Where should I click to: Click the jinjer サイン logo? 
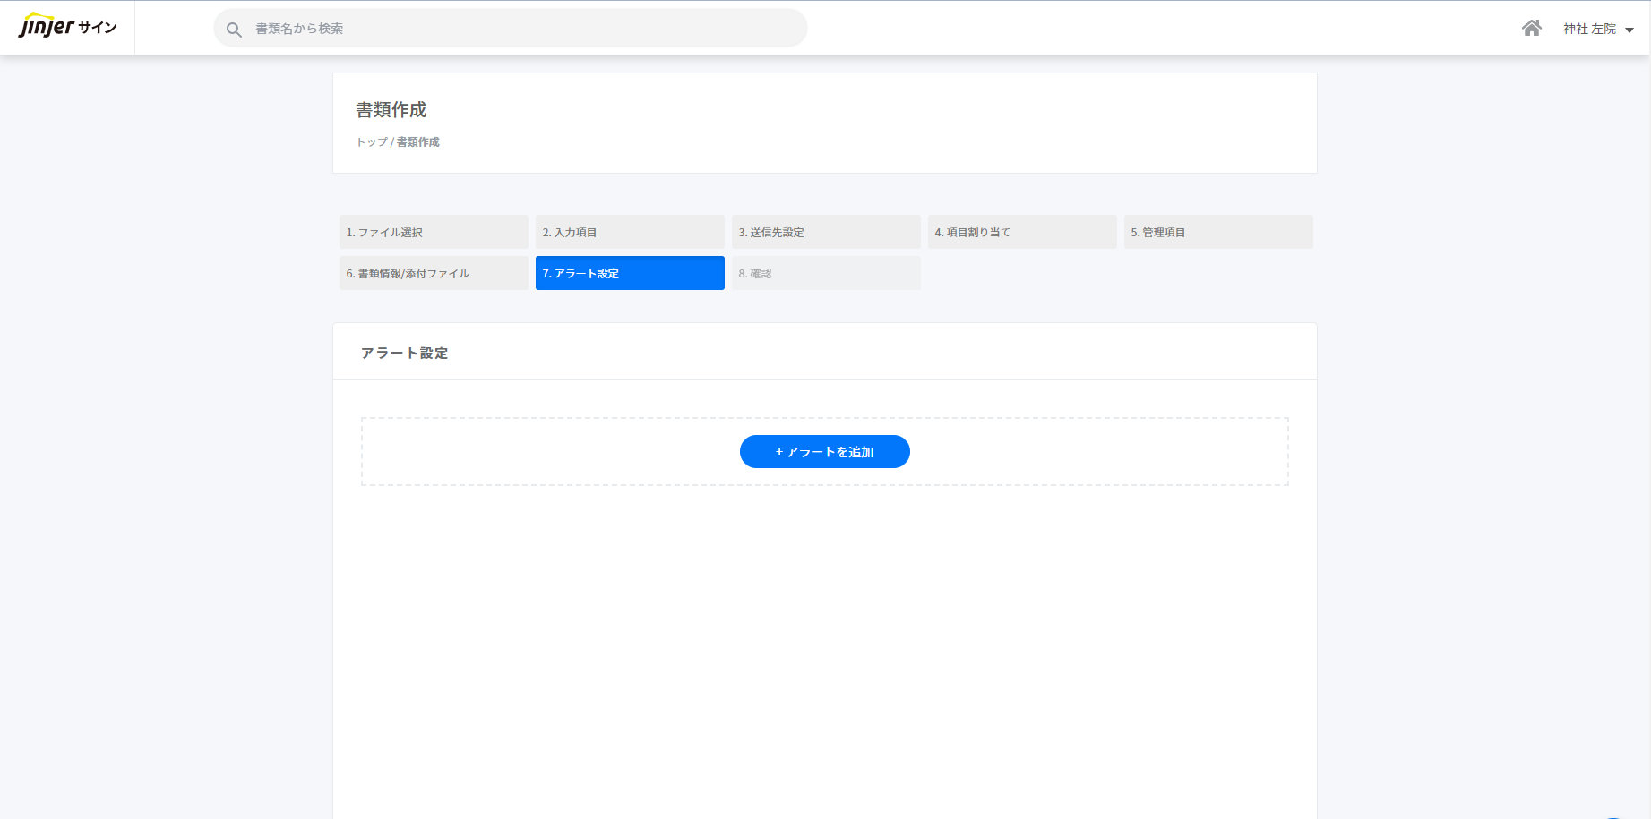[x=67, y=27]
